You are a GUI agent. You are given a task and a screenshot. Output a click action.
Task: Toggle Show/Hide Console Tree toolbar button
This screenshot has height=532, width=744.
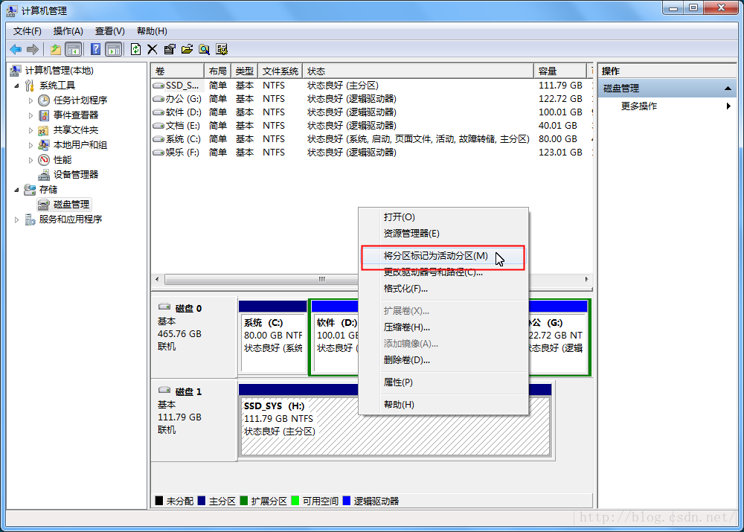tap(74, 49)
